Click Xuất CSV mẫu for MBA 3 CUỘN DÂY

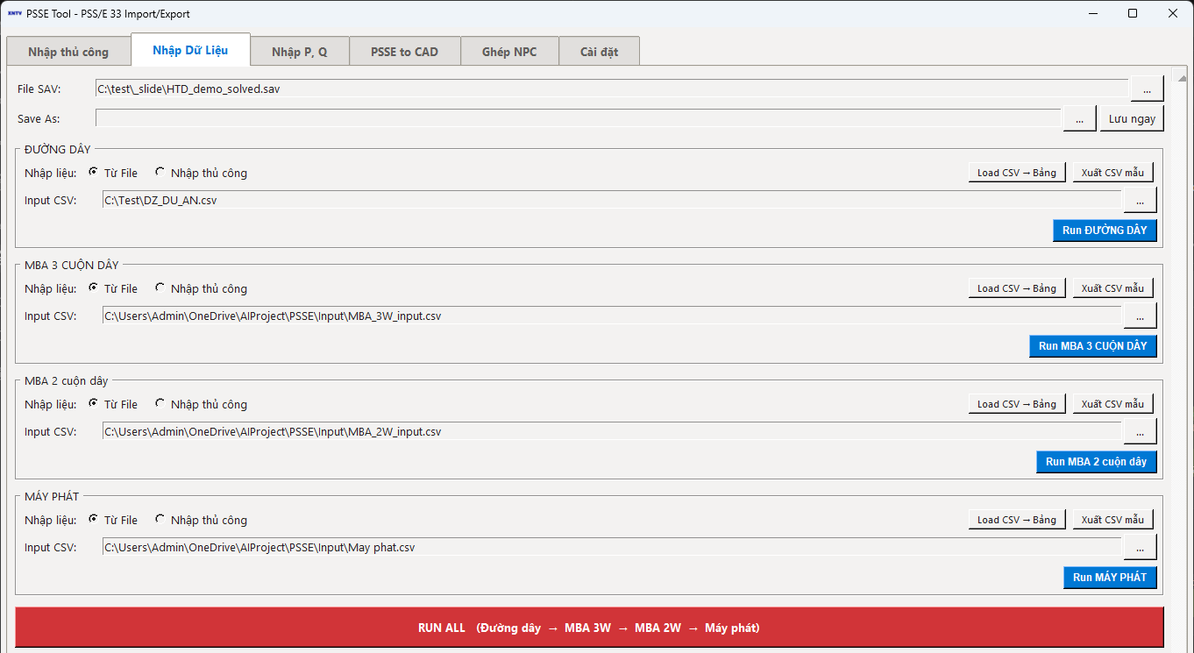[1112, 288]
